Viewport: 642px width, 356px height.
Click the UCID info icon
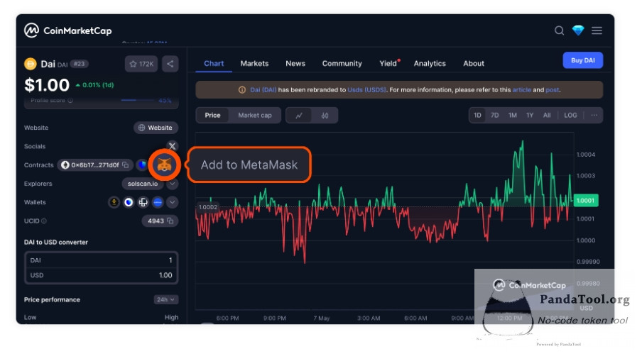44,221
